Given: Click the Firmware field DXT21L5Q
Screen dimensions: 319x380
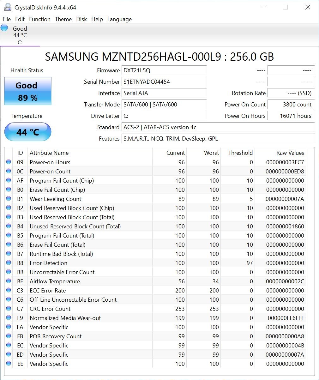Looking at the screenshot, I should (x=164, y=70).
